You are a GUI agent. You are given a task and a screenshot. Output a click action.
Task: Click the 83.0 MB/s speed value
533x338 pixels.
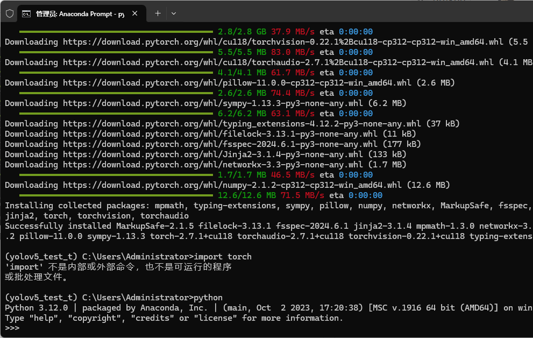tap(293, 52)
